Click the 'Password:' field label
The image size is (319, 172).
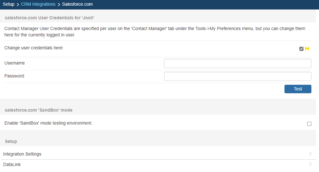[15, 76]
